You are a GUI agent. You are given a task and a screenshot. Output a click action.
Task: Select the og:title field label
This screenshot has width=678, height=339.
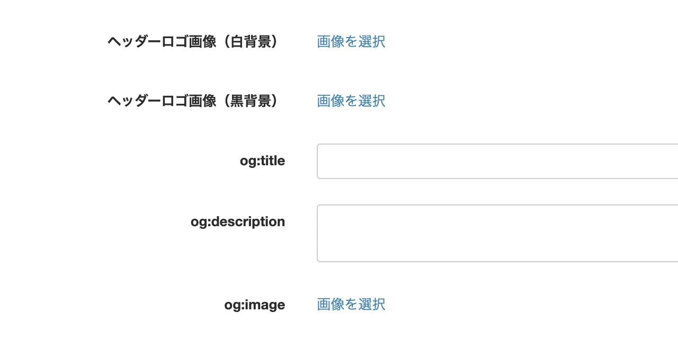262,160
